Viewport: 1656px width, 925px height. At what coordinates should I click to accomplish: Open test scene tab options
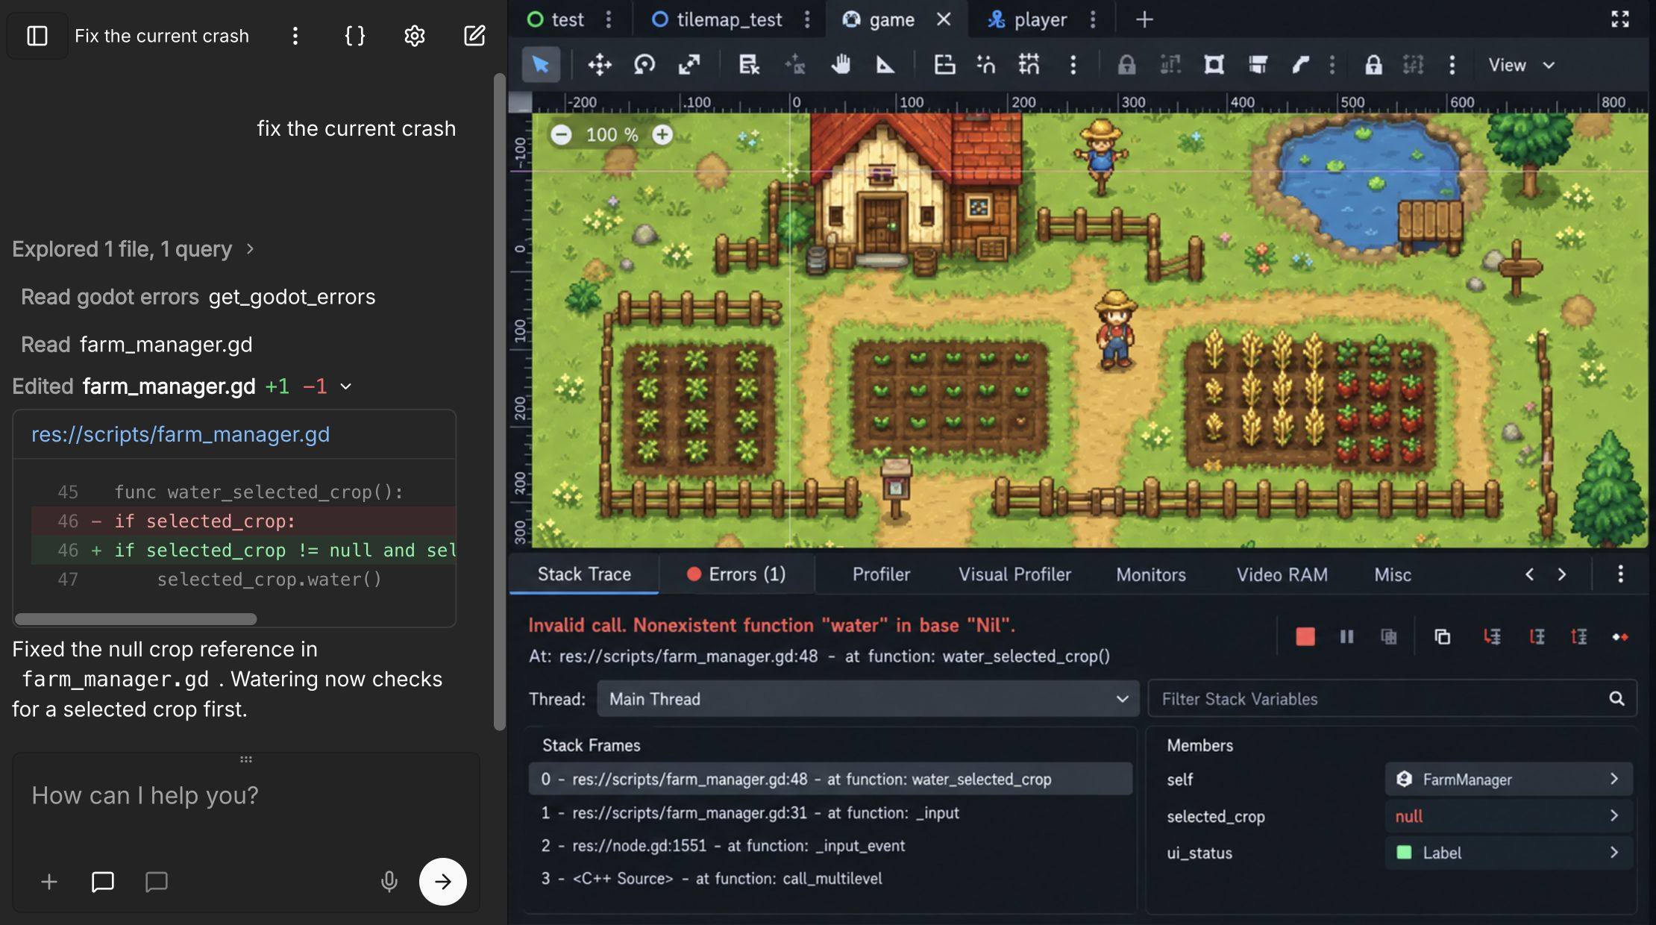[x=609, y=19]
